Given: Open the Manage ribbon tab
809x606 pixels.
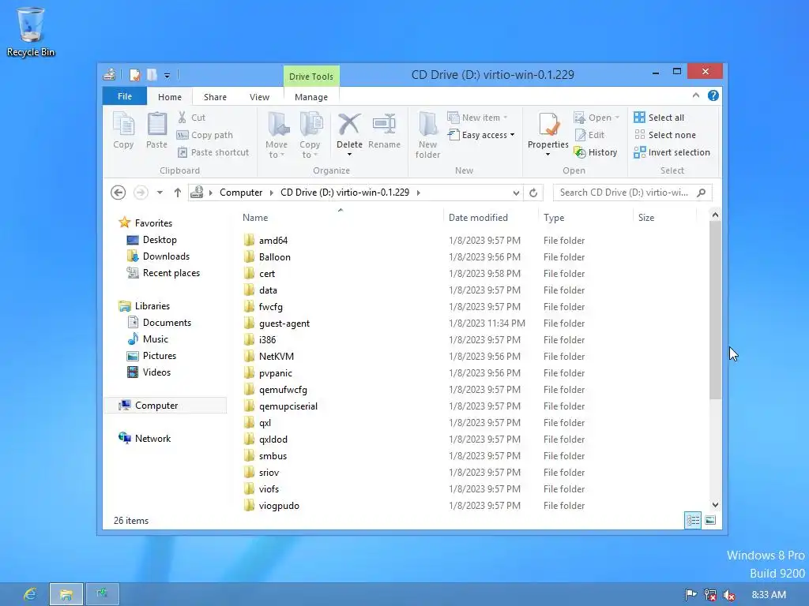Looking at the screenshot, I should pyautogui.click(x=311, y=97).
